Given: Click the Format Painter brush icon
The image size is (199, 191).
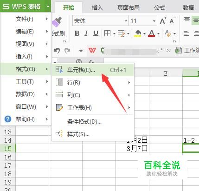Looking at the screenshot, I should pyautogui.click(x=57, y=22).
